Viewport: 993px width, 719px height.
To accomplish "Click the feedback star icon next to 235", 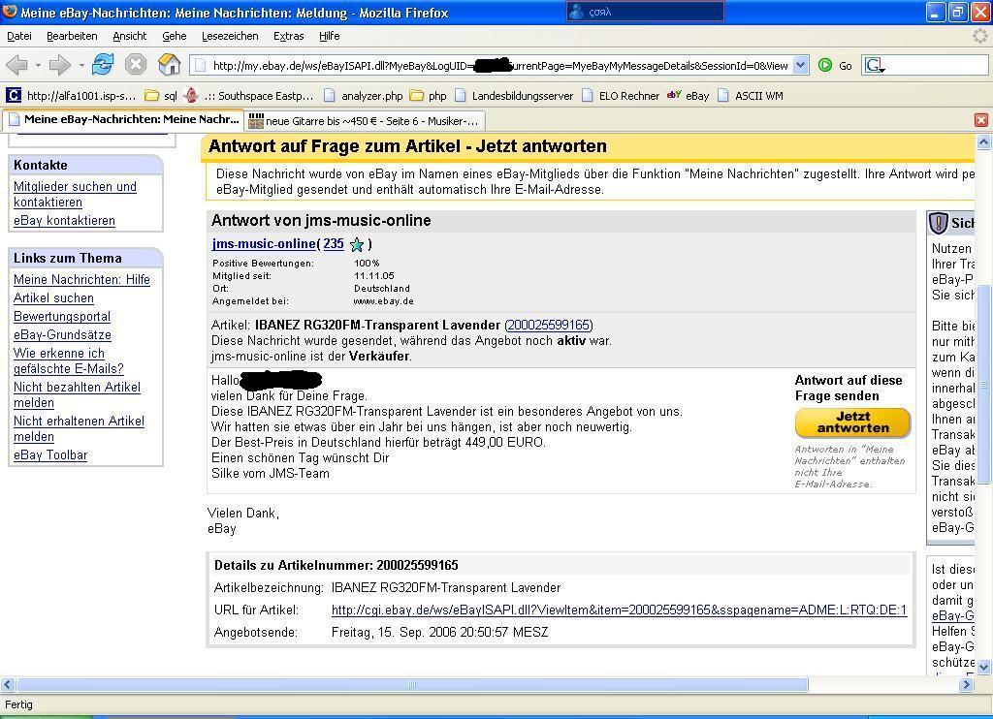I will (357, 245).
